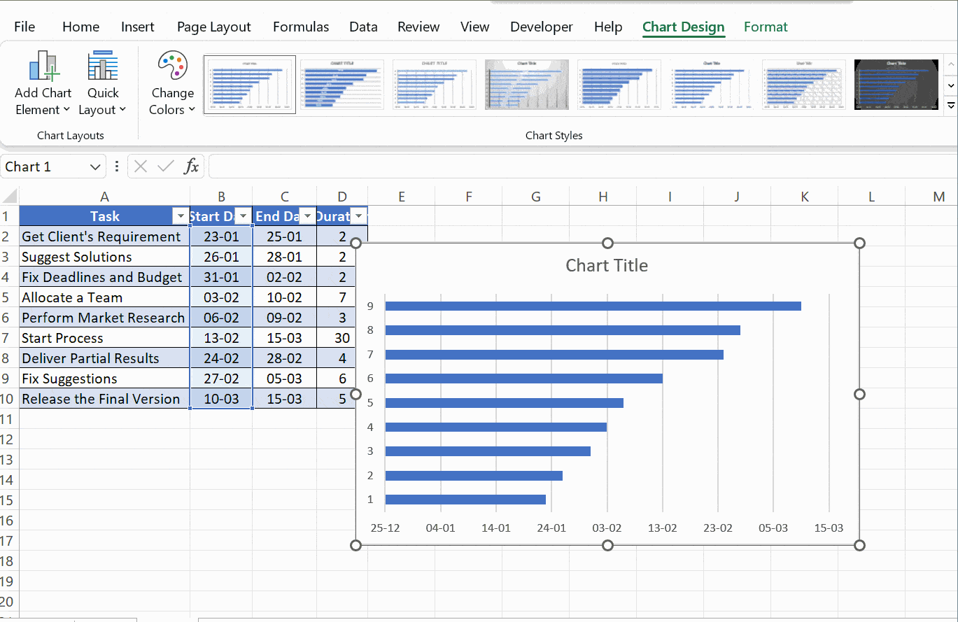Viewport: 958px width, 622px height.
Task: Open the Duration column filter dropdown
Action: click(358, 216)
